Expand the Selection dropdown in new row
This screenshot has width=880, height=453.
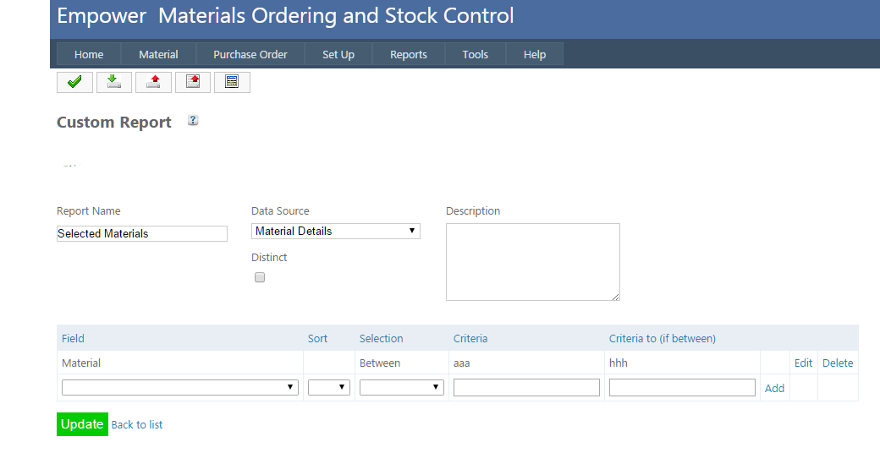tap(401, 387)
